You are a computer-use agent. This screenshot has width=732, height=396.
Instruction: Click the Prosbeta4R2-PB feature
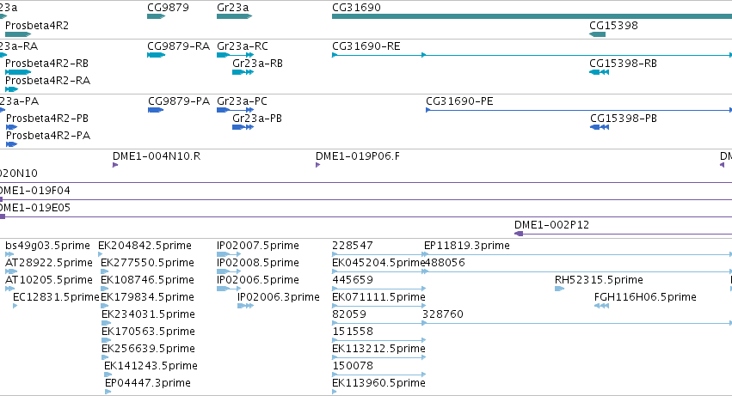pyautogui.click(x=12, y=127)
